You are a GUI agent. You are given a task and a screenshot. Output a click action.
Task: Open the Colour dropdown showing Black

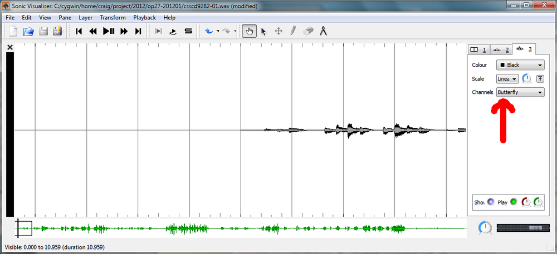tap(520, 65)
